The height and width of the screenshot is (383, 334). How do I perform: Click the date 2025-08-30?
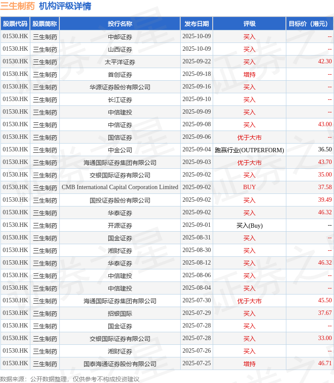pyautogui.click(x=196, y=250)
